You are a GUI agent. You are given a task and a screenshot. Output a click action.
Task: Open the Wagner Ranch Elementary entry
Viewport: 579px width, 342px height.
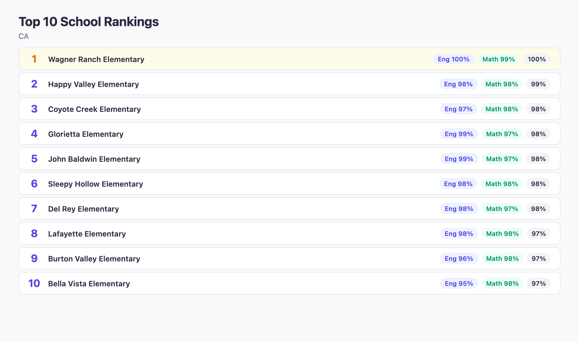pos(96,59)
